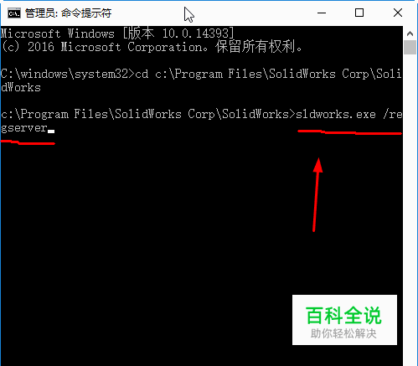The height and width of the screenshot is (366, 418).
Task: Click the vertical scrollbar thumb
Action: pos(410,48)
